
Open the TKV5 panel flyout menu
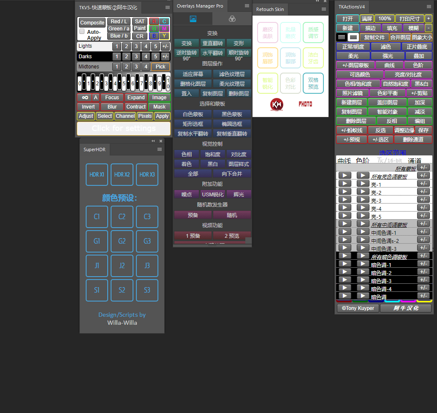tap(168, 7)
